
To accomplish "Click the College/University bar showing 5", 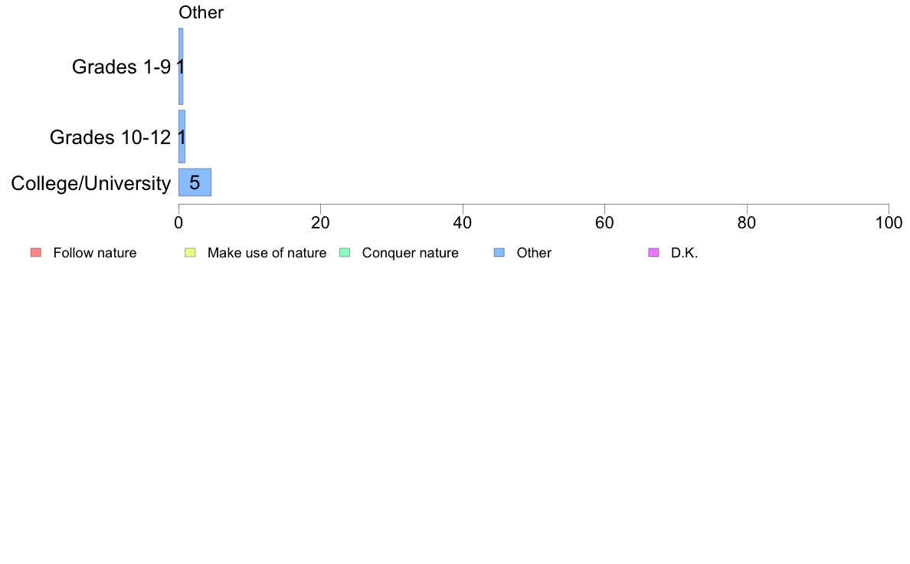I will pyautogui.click(x=195, y=182).
